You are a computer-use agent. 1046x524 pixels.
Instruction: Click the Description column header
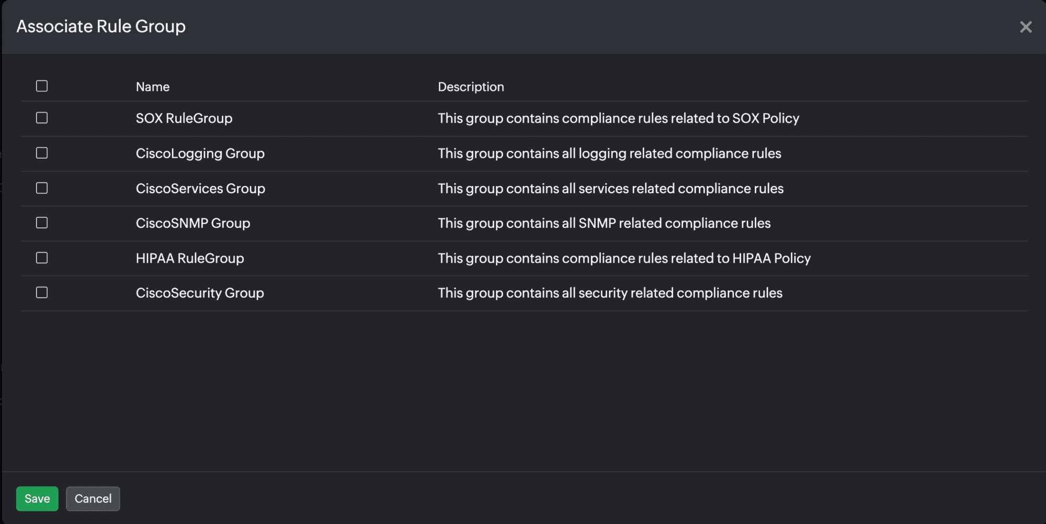[471, 87]
